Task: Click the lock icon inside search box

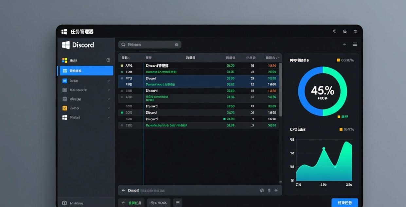Action: pos(177,44)
